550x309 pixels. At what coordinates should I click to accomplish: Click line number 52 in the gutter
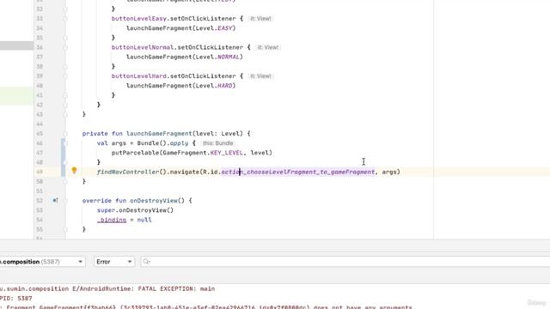[x=40, y=201]
